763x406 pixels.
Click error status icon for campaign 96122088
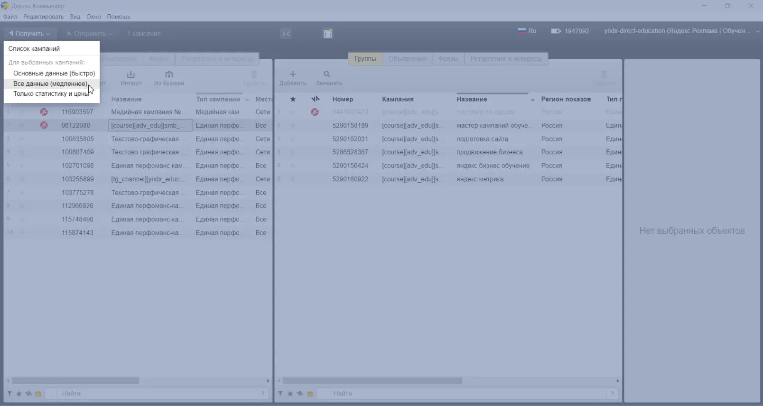pos(44,125)
